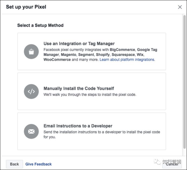Click the code brackets icon
187x170 pixels.
click(31, 91)
